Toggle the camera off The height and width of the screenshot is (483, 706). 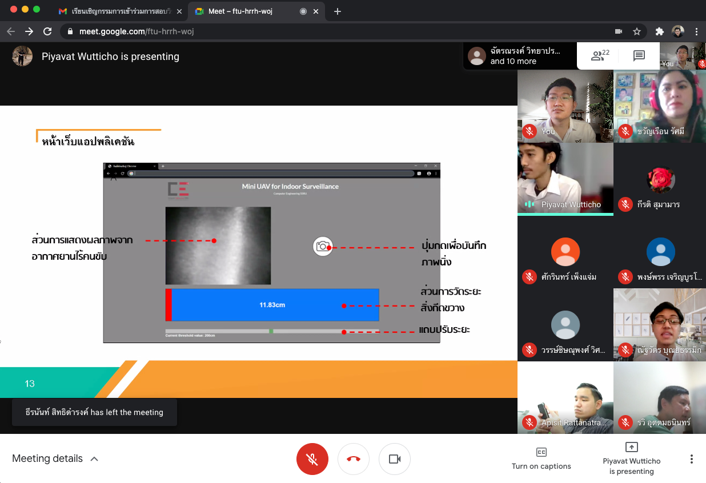tap(394, 459)
